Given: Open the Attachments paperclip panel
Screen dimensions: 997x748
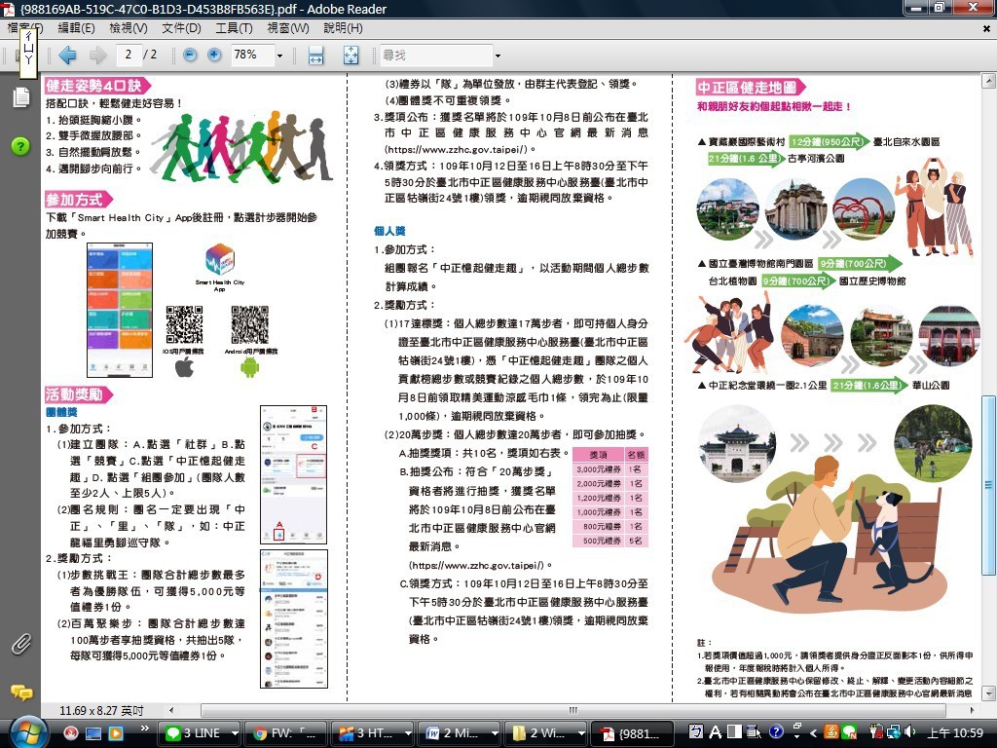Looking at the screenshot, I should 21,645.
